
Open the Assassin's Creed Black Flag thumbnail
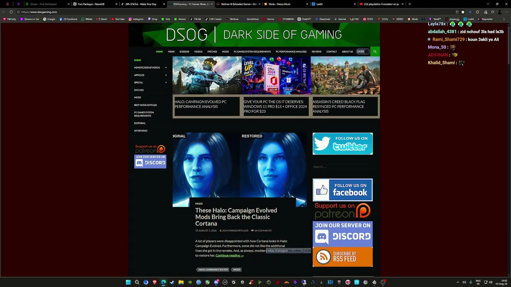(345, 75)
